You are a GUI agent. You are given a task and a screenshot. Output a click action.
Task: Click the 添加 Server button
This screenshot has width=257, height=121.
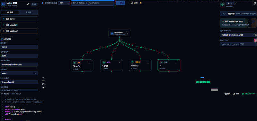[19, 19]
